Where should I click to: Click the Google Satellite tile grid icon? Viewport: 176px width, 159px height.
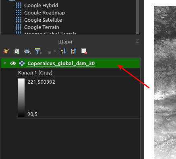click(x=19, y=20)
